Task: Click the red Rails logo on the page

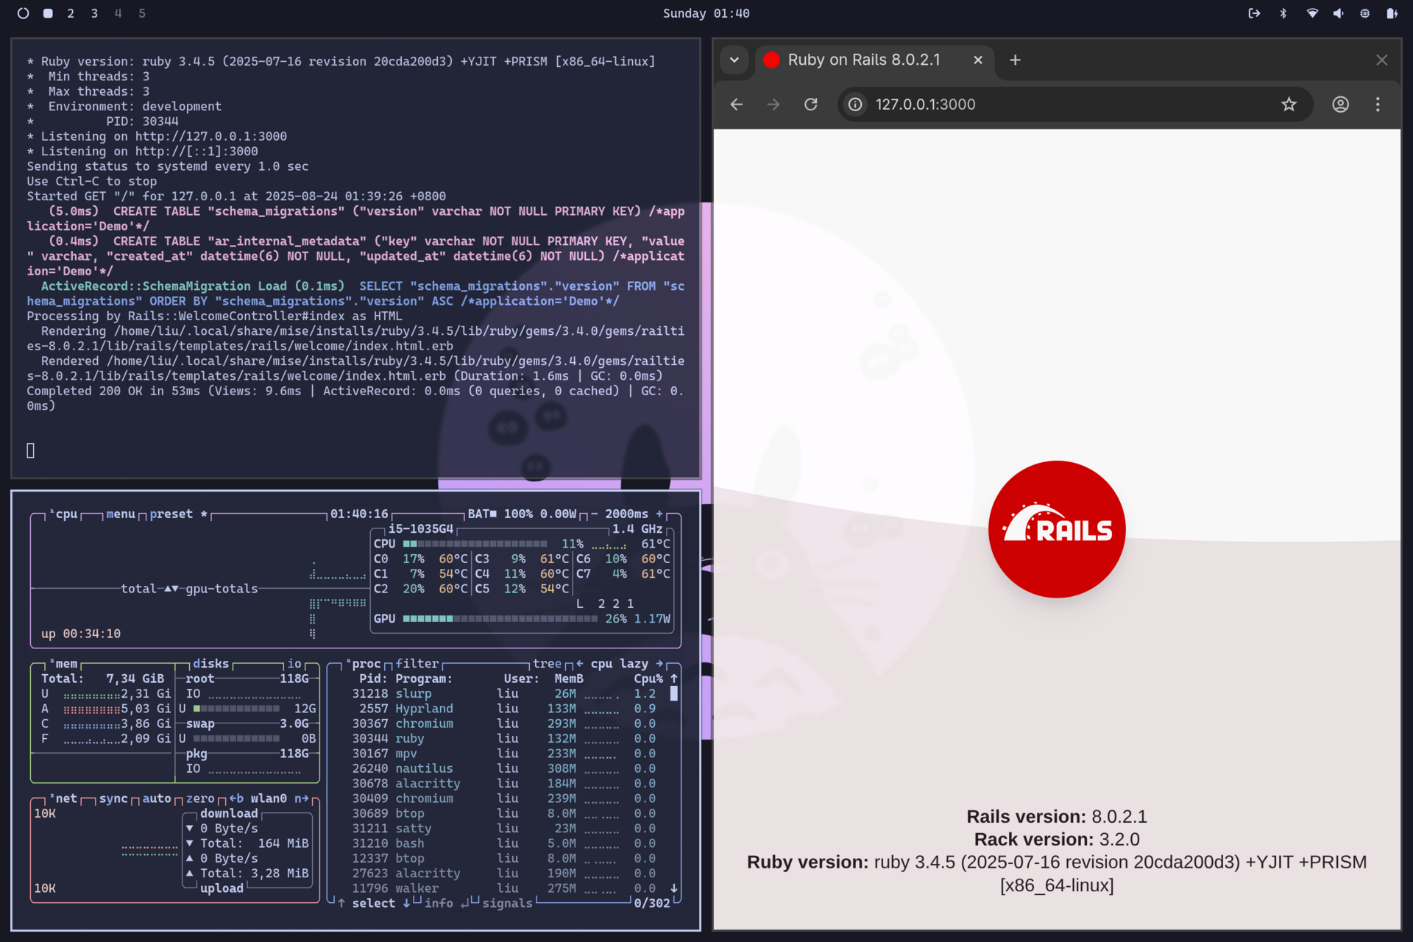Action: pos(1057,529)
